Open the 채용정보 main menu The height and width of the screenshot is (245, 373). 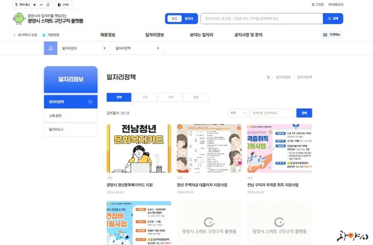(108, 35)
